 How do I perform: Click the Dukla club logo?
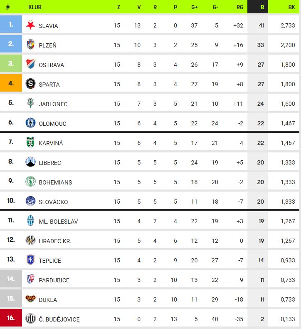tap(30, 299)
